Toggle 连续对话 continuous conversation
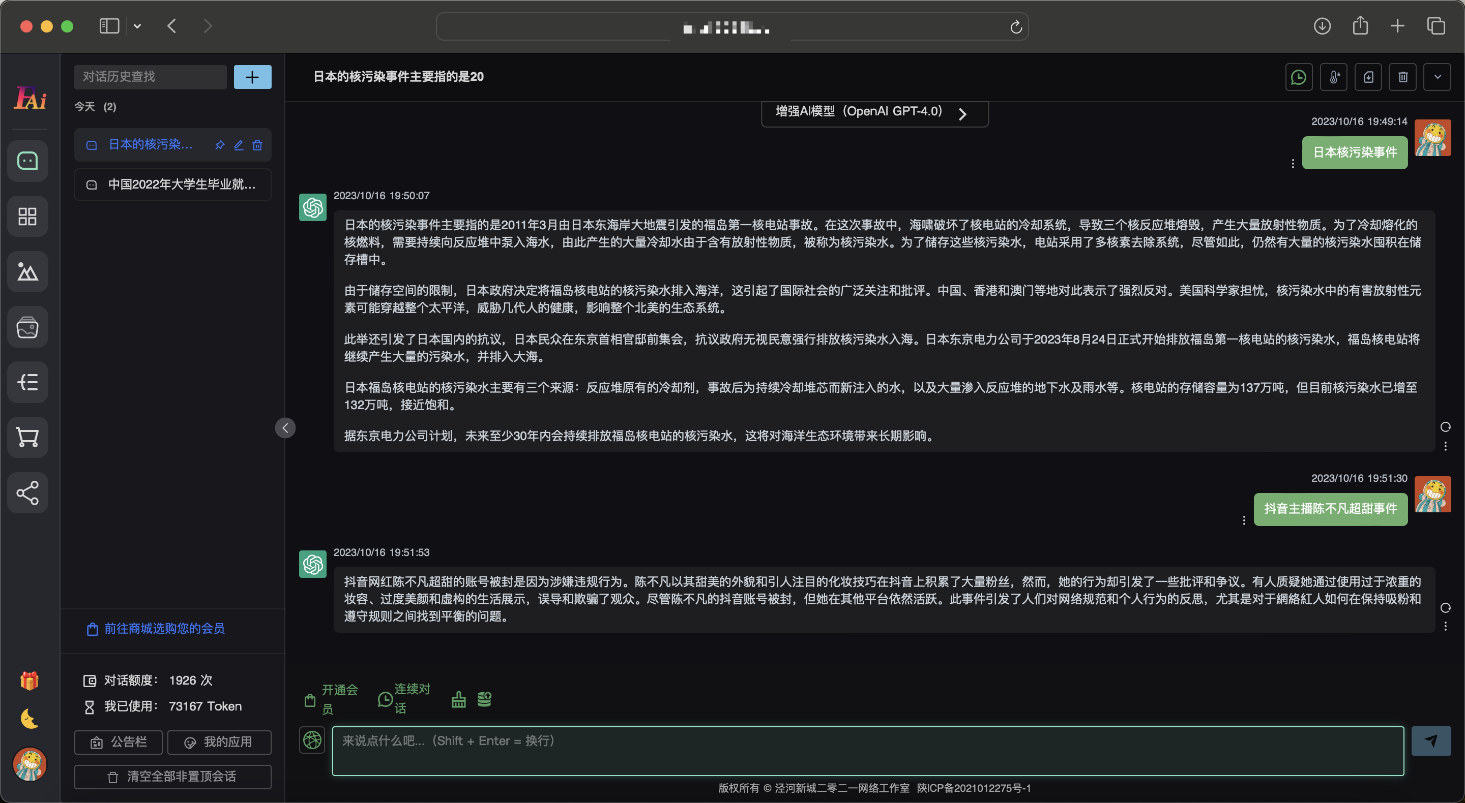This screenshot has width=1465, height=803. point(404,699)
